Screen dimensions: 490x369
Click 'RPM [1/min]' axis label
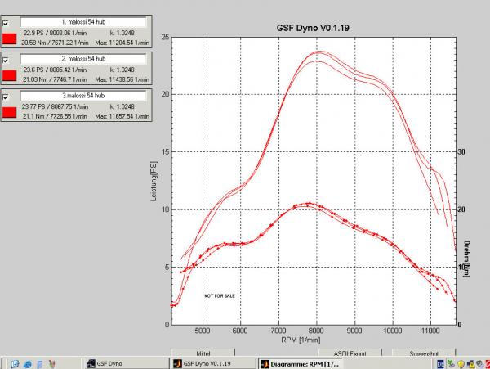[301, 340]
